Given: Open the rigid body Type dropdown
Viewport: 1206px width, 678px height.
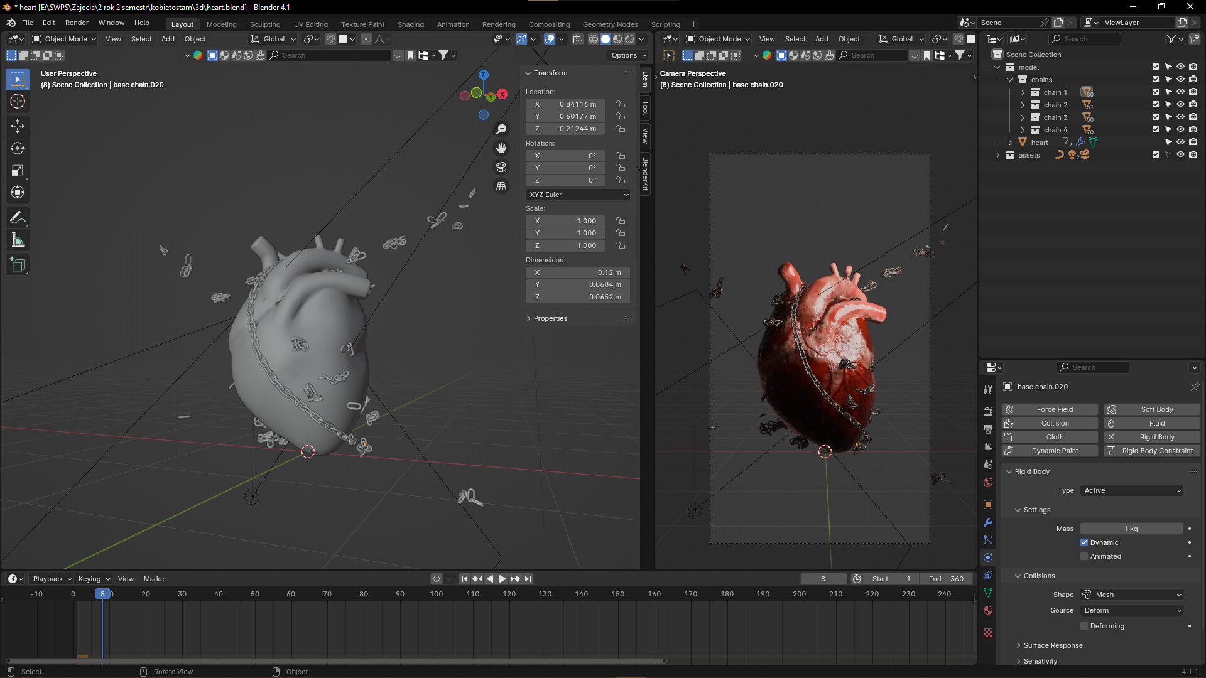Looking at the screenshot, I should (1133, 490).
